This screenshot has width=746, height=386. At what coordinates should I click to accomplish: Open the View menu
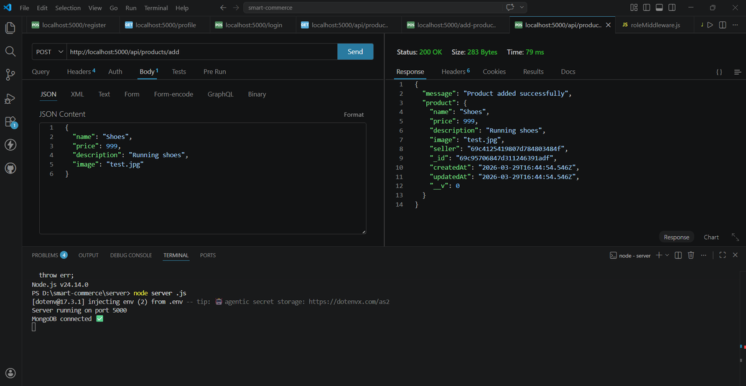95,8
